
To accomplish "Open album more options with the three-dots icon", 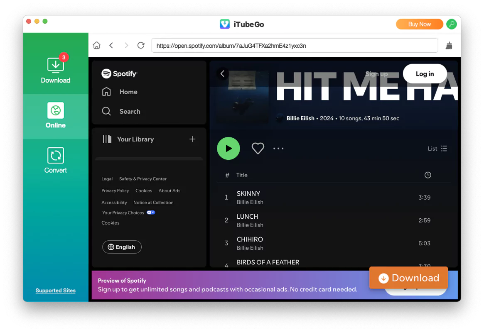I will (x=278, y=148).
